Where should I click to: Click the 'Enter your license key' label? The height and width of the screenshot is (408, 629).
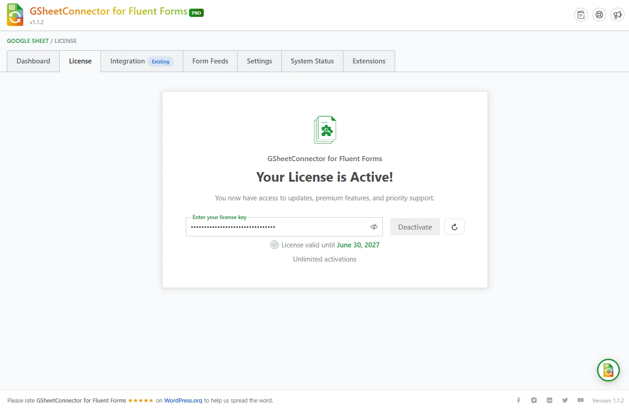coord(219,217)
